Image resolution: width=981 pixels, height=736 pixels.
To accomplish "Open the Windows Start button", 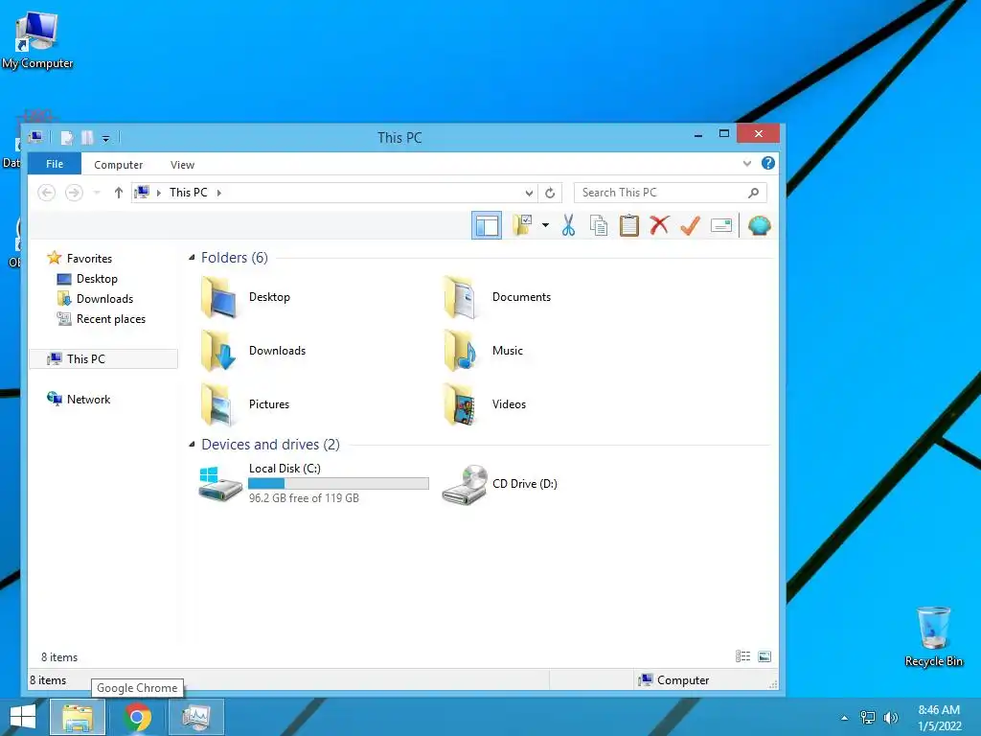I will pyautogui.click(x=23, y=717).
